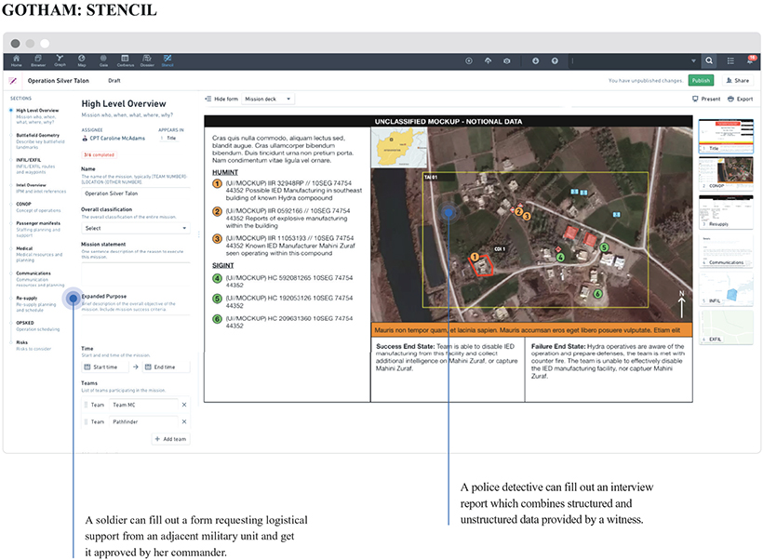Go to the Medical section
Screen dimensions: 763x560
25,248
